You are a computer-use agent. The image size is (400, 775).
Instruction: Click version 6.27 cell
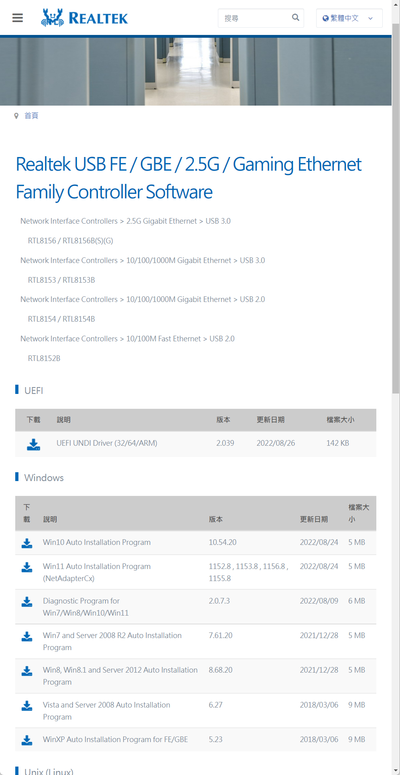[215, 705]
